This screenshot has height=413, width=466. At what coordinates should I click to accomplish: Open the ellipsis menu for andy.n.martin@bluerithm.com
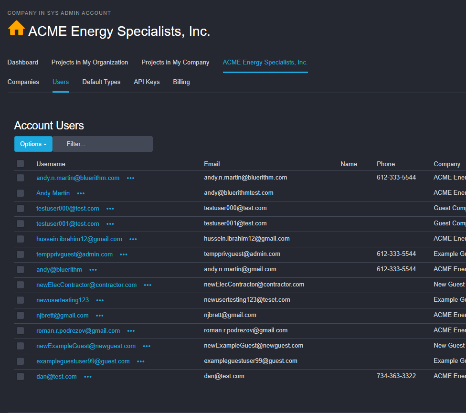pos(130,178)
